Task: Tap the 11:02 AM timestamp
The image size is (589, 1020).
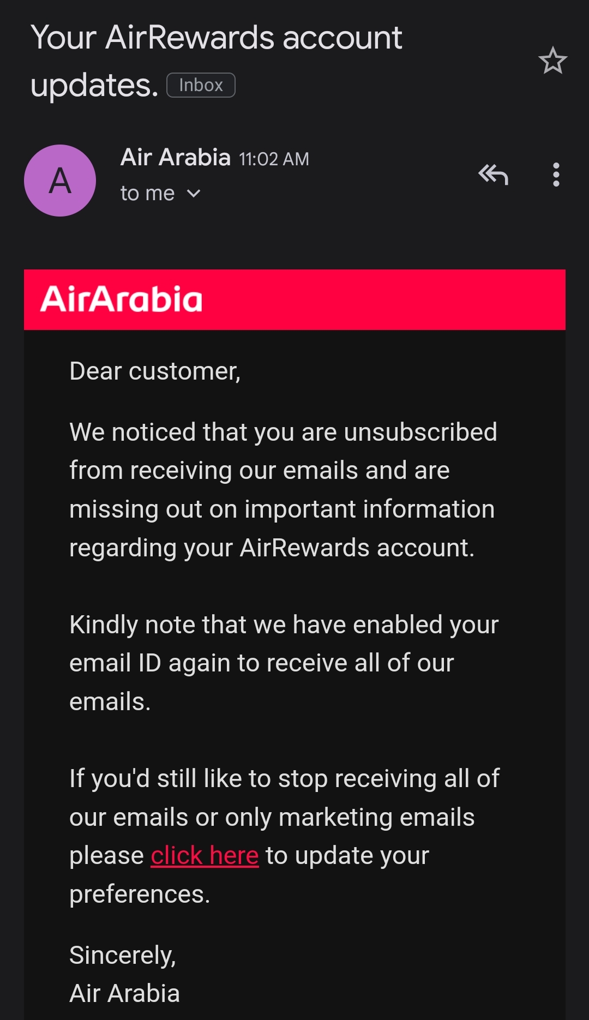Action: click(x=274, y=159)
